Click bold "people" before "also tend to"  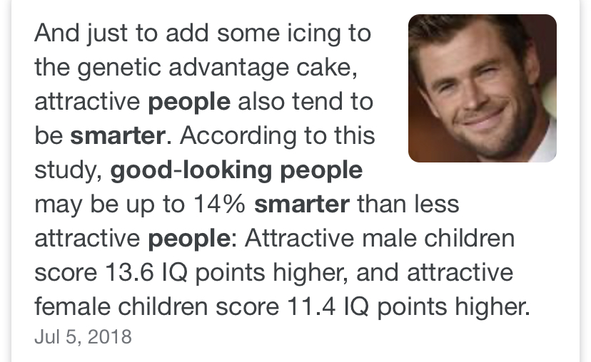pos(189,102)
